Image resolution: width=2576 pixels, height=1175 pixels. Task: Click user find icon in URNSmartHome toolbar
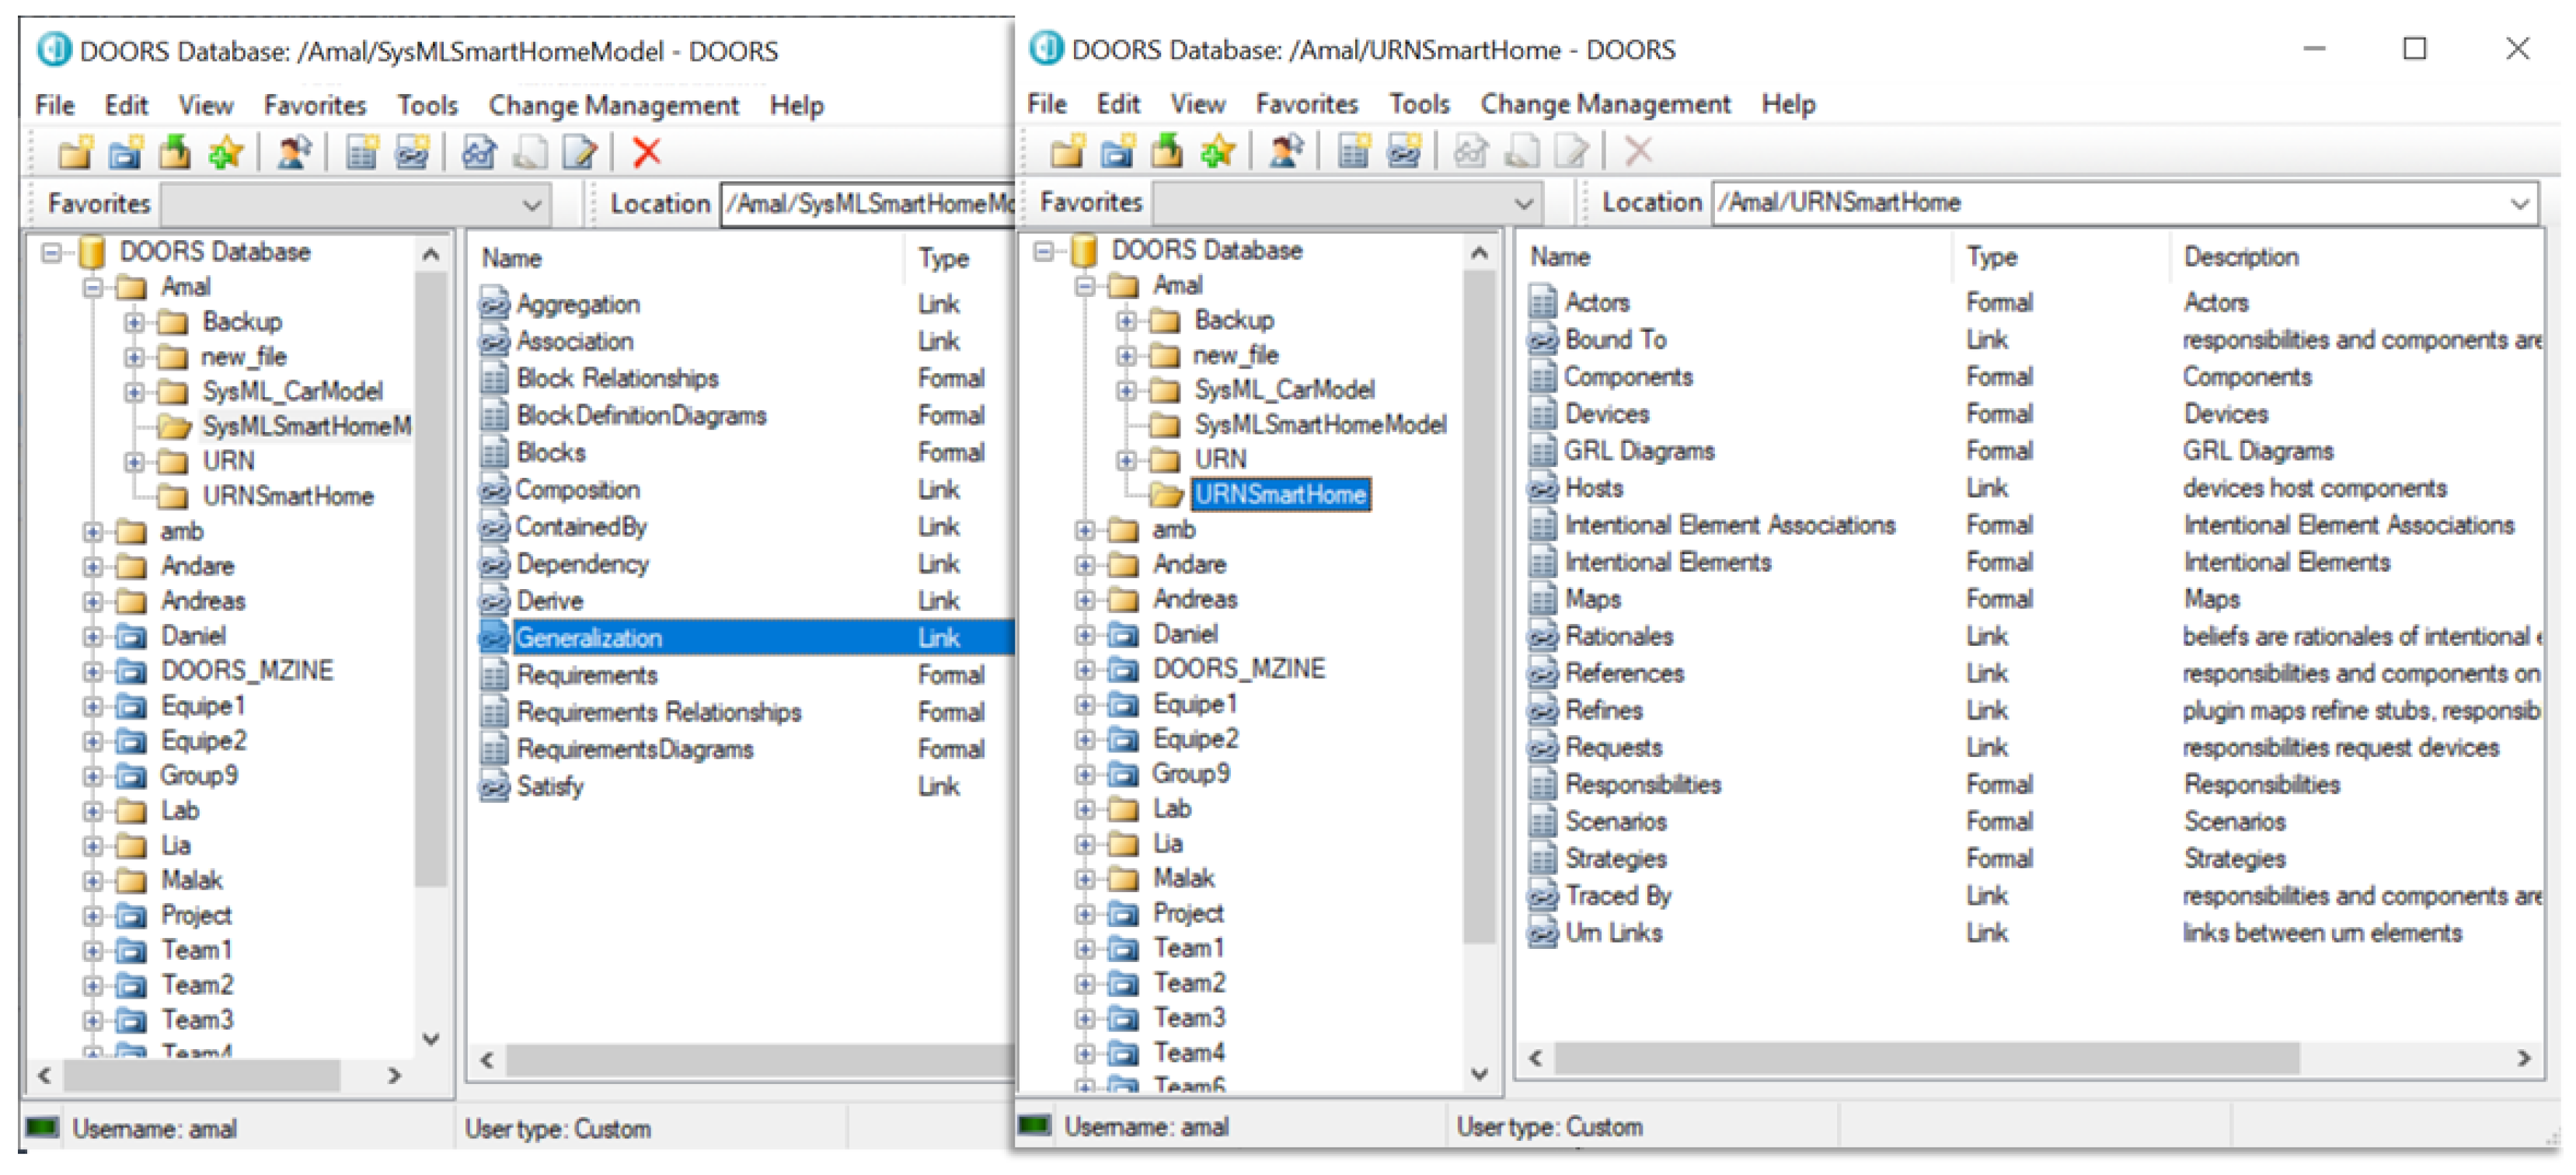pyautogui.click(x=1285, y=151)
